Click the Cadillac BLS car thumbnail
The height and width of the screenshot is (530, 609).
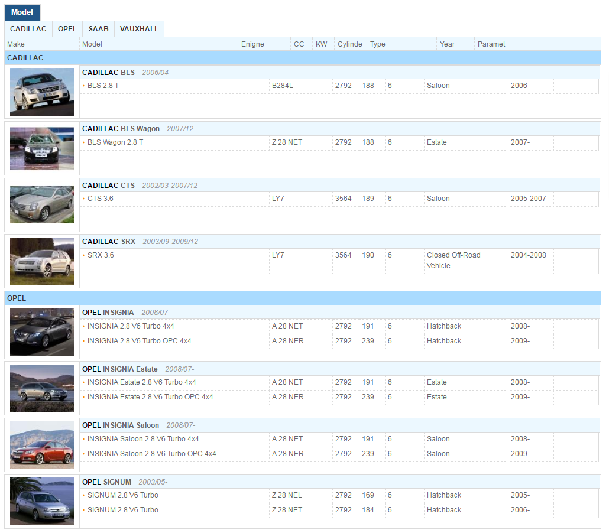pos(42,92)
